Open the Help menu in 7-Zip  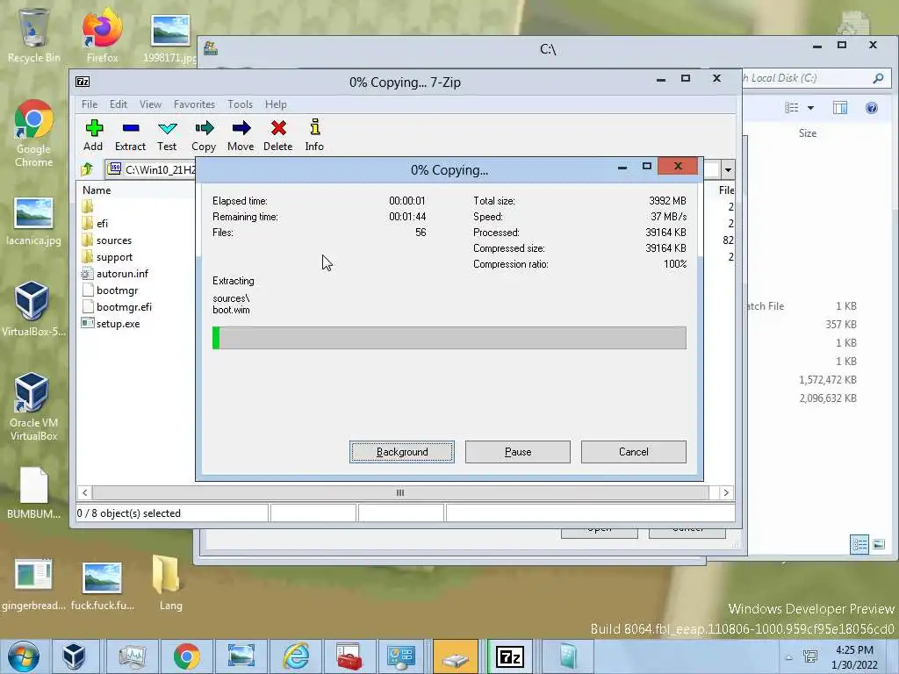[276, 104]
